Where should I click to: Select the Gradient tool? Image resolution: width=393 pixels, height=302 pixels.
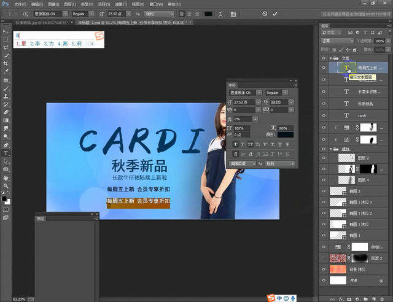6,120
